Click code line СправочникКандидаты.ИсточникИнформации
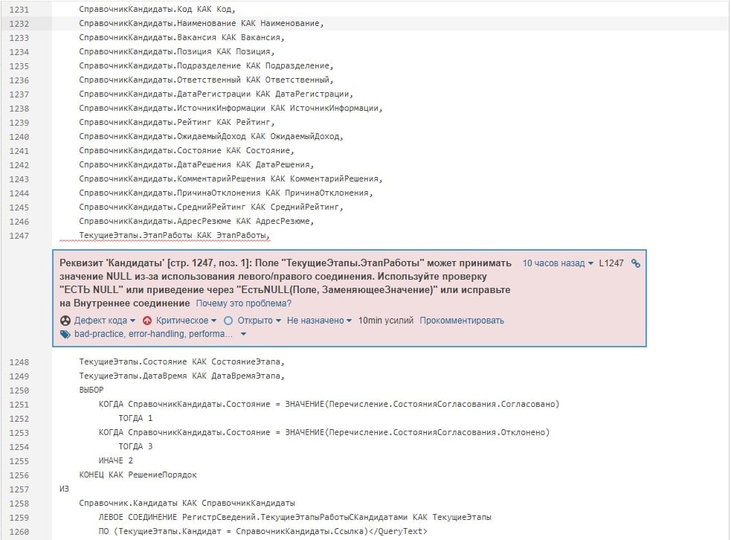Viewport: 731px width, 540px height. click(231, 108)
